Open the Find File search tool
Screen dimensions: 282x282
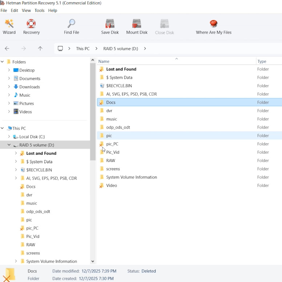tap(71, 27)
